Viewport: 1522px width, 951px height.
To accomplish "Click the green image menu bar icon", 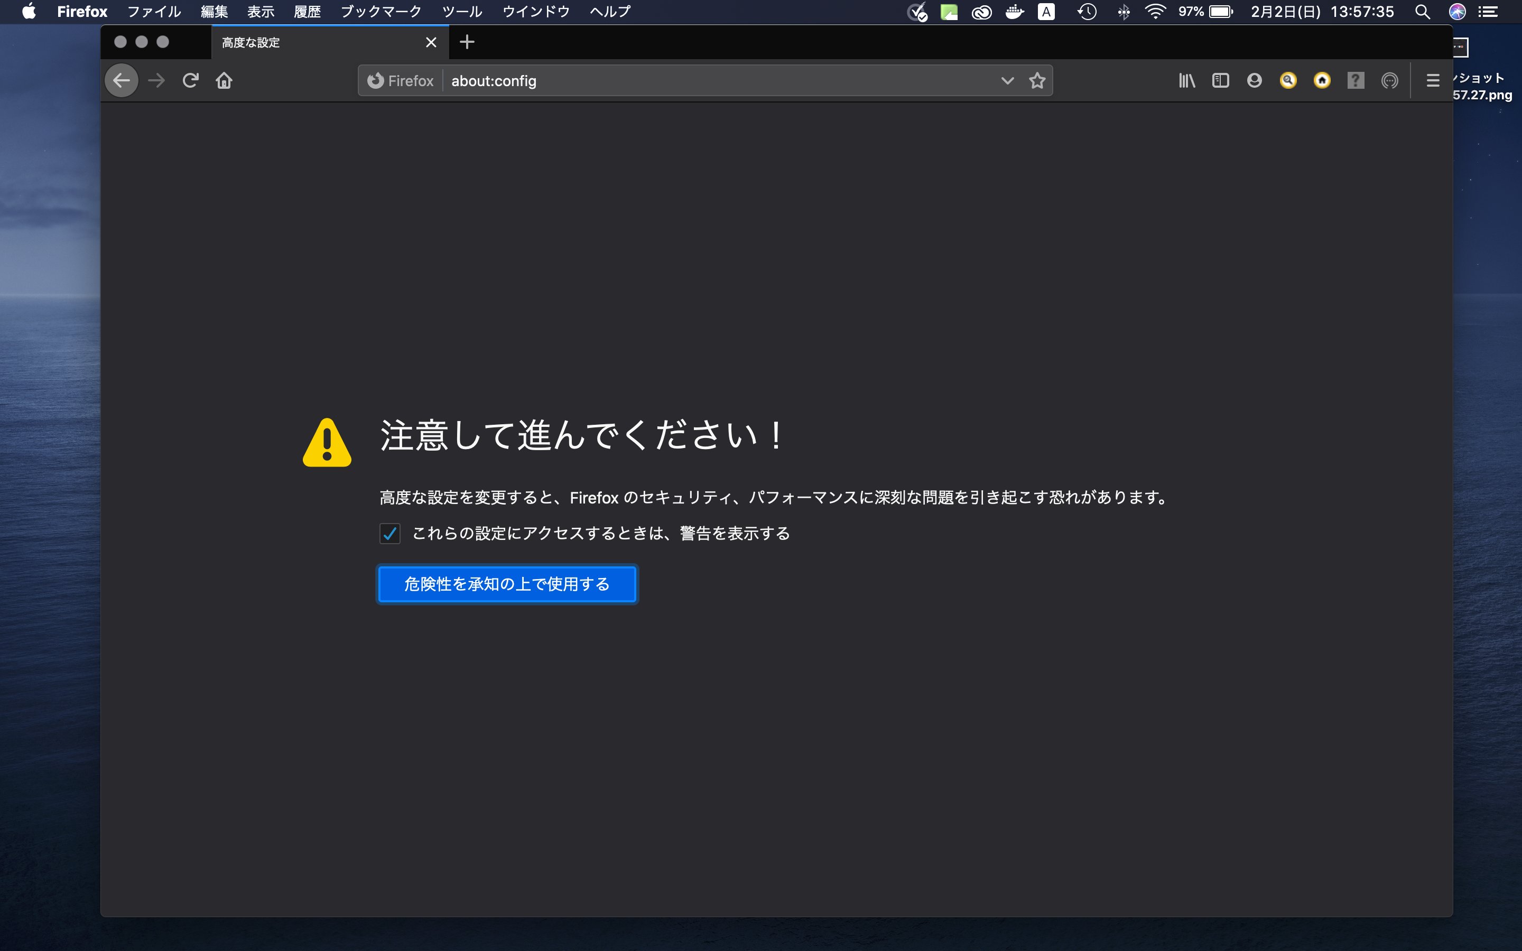I will (949, 11).
